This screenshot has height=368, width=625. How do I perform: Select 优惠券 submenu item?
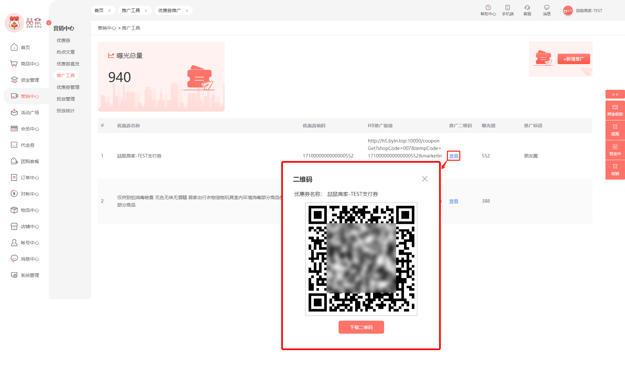point(63,40)
